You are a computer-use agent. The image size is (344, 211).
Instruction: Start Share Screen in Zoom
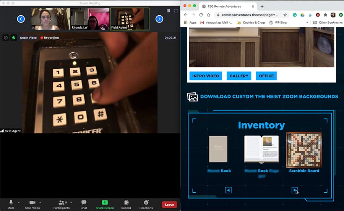pos(105,205)
